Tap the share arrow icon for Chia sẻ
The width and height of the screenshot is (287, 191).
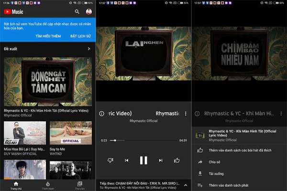coord(200,162)
